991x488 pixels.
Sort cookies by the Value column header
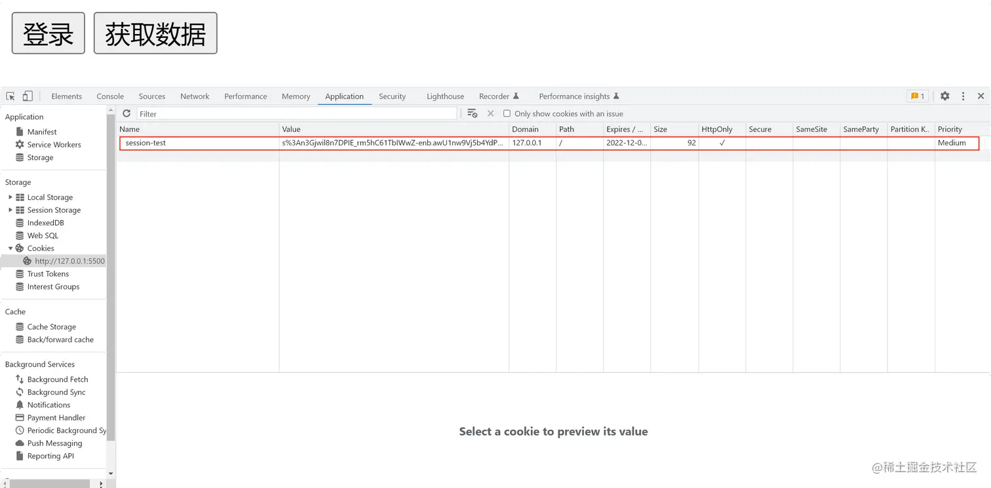point(394,129)
